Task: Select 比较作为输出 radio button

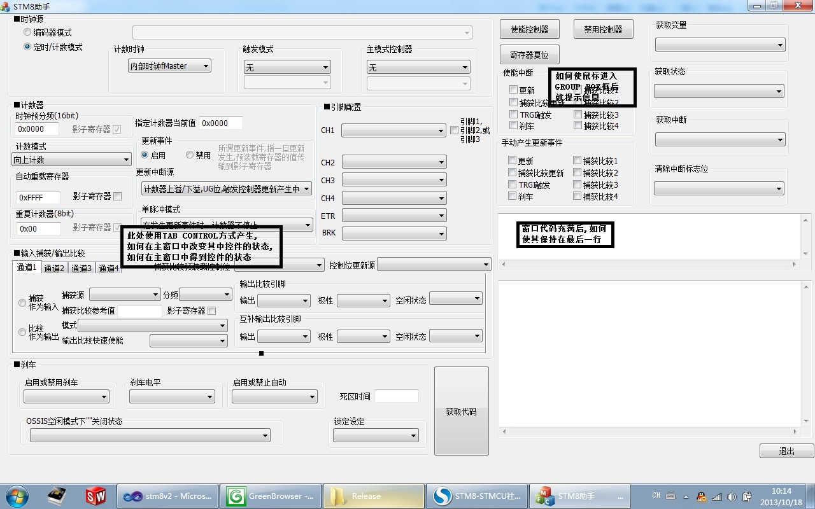Action: click(22, 332)
